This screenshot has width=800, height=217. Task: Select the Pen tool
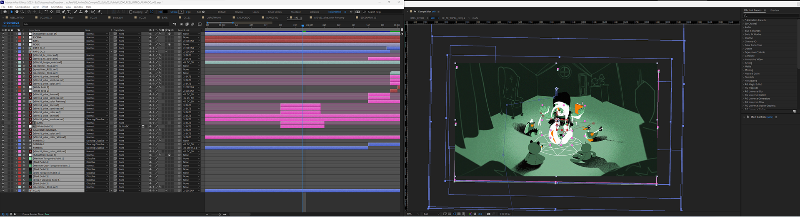pos(63,12)
